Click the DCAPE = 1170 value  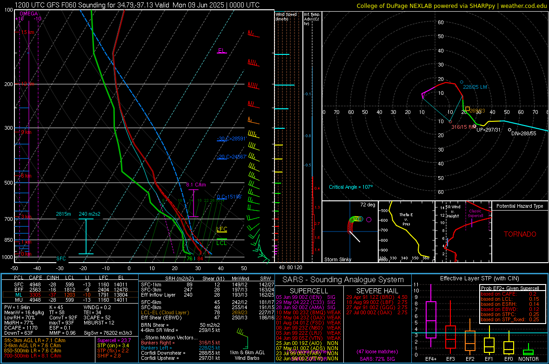20,328
